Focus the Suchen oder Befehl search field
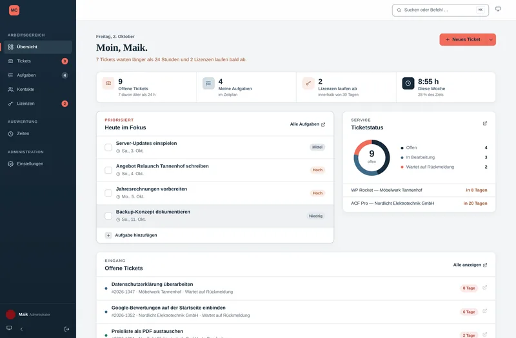Screen dimensions: 516x338 pos(441,10)
